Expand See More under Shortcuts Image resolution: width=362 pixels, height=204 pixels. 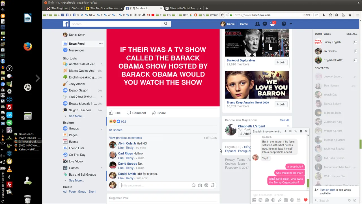click(76, 116)
